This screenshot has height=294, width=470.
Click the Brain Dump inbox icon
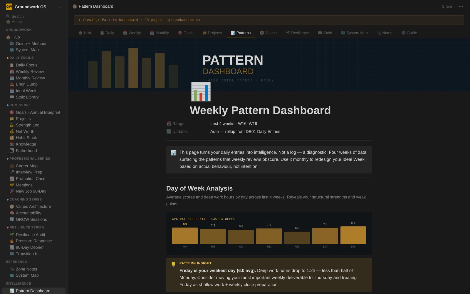(12, 84)
